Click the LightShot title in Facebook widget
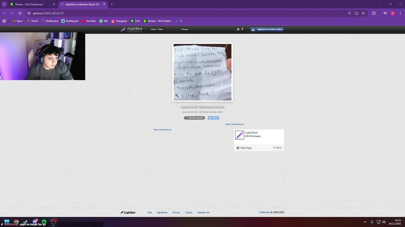The height and width of the screenshot is (227, 405). tap(251, 133)
